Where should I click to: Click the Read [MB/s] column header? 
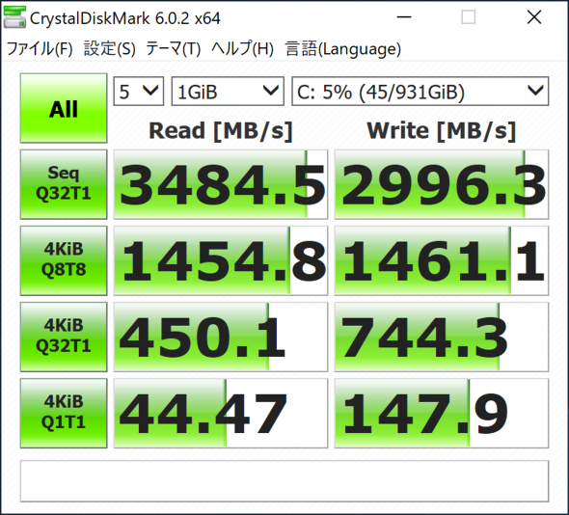coord(221,130)
